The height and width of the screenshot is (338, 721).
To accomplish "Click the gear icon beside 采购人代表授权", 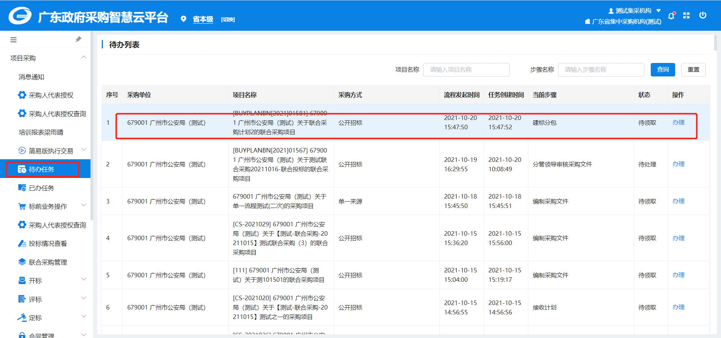I will (22, 95).
